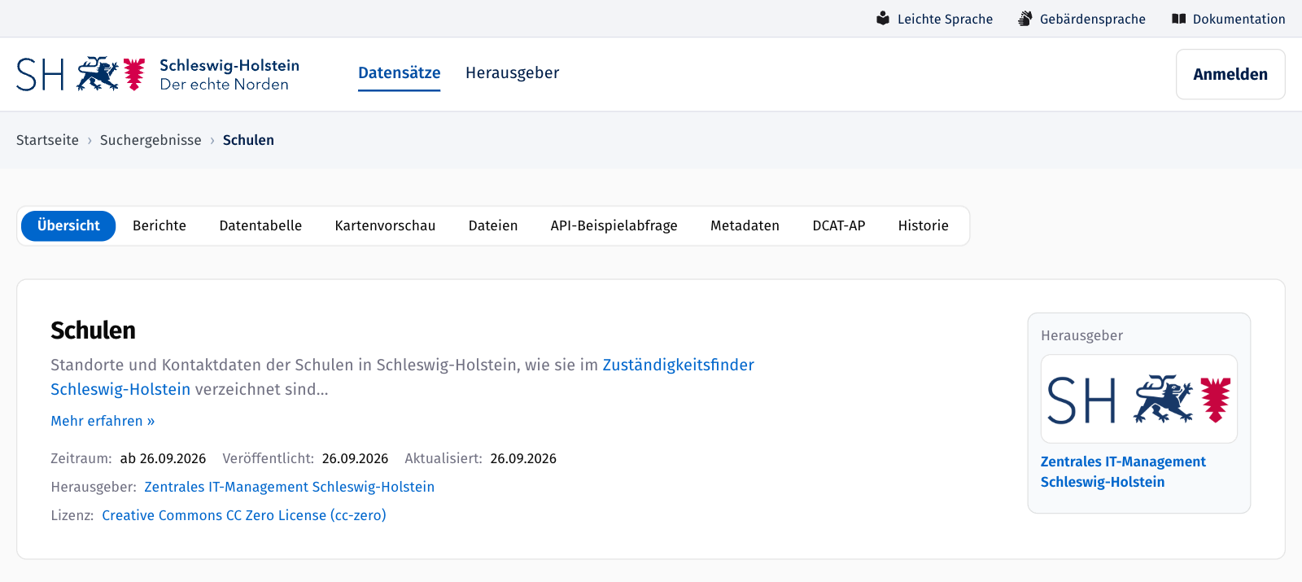Click the Dokumentation book icon
The image size is (1302, 582).
click(x=1179, y=18)
